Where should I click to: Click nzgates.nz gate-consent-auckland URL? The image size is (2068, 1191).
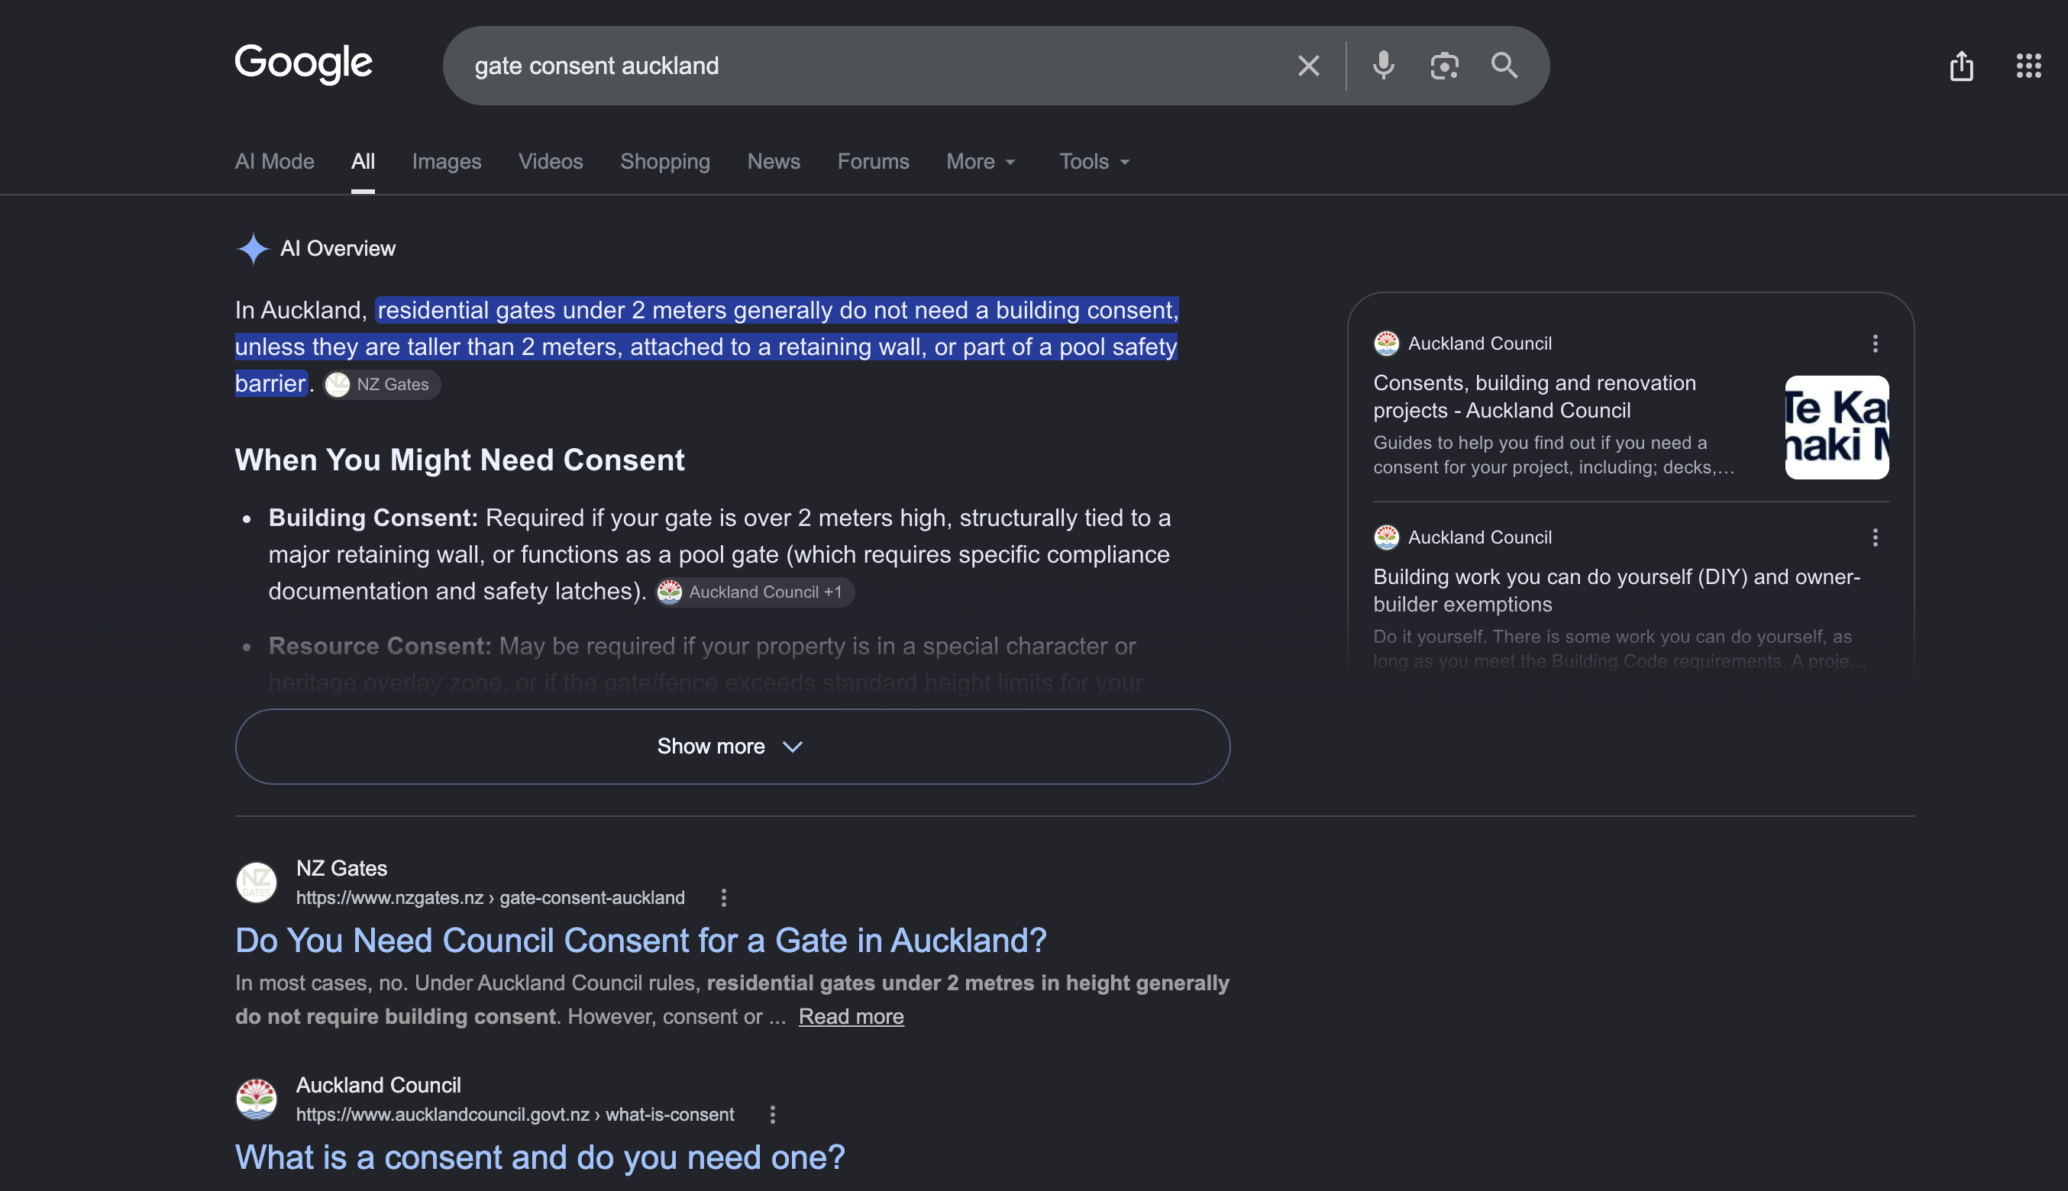490,898
